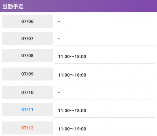
Task: Select the 07/09 date cell
Action: coord(27,74)
